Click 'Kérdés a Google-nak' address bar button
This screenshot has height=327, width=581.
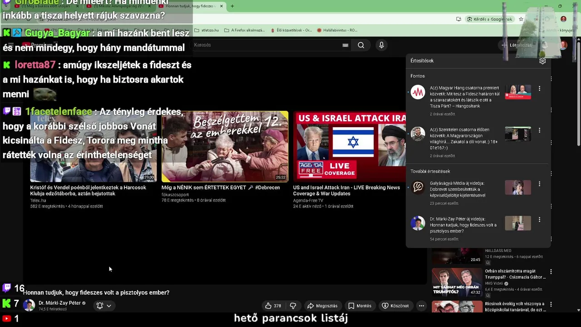tap(489, 19)
